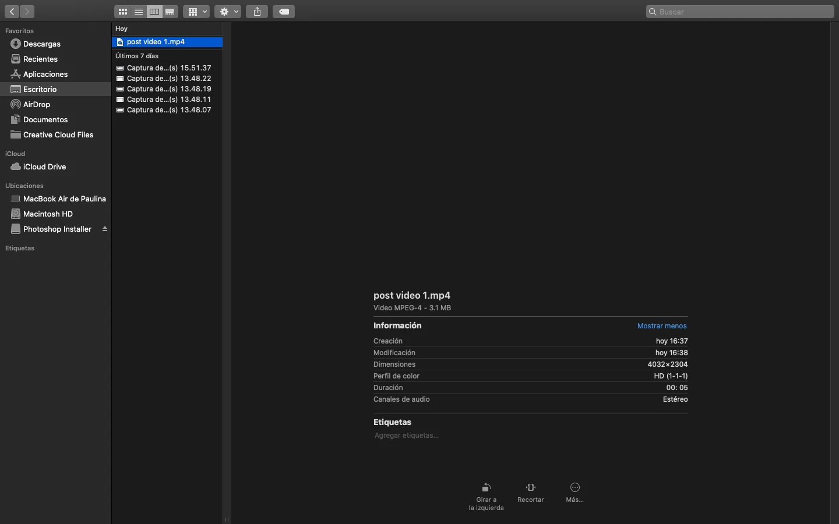
Task: Click the Share toolbar button
Action: point(257,12)
